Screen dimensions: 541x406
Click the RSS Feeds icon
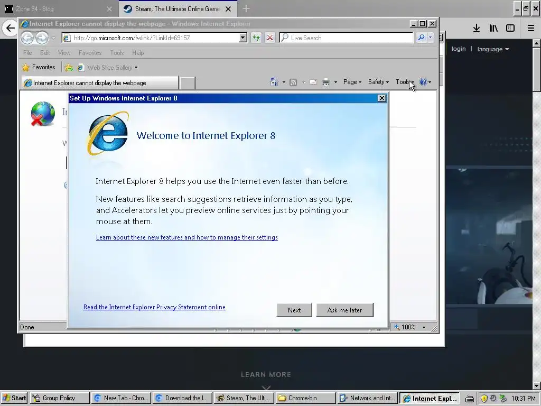(293, 82)
